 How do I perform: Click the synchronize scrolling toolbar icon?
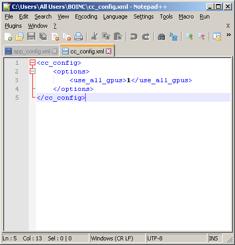217,36
